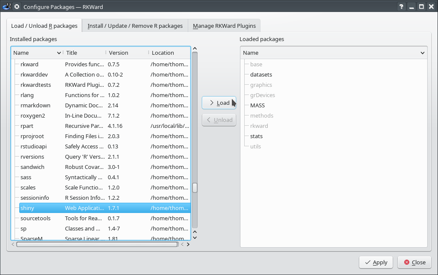Click the horizontal scrollbar of installed packages
Viewport: 438px width, 275px height.
click(x=97, y=245)
